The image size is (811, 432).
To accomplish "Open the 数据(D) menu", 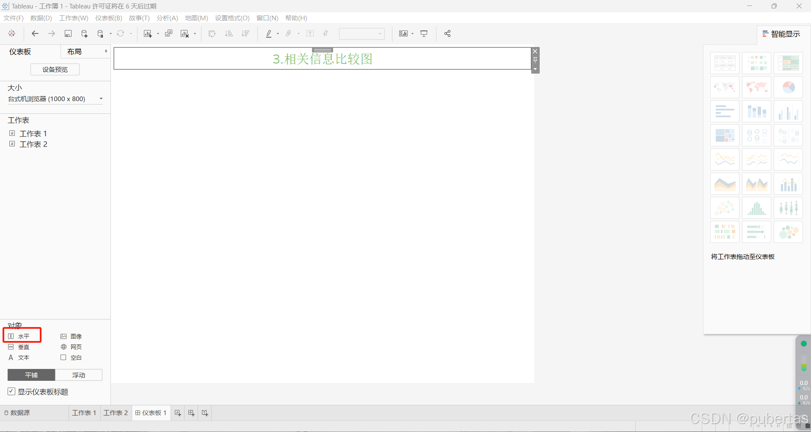I will 41,18.
